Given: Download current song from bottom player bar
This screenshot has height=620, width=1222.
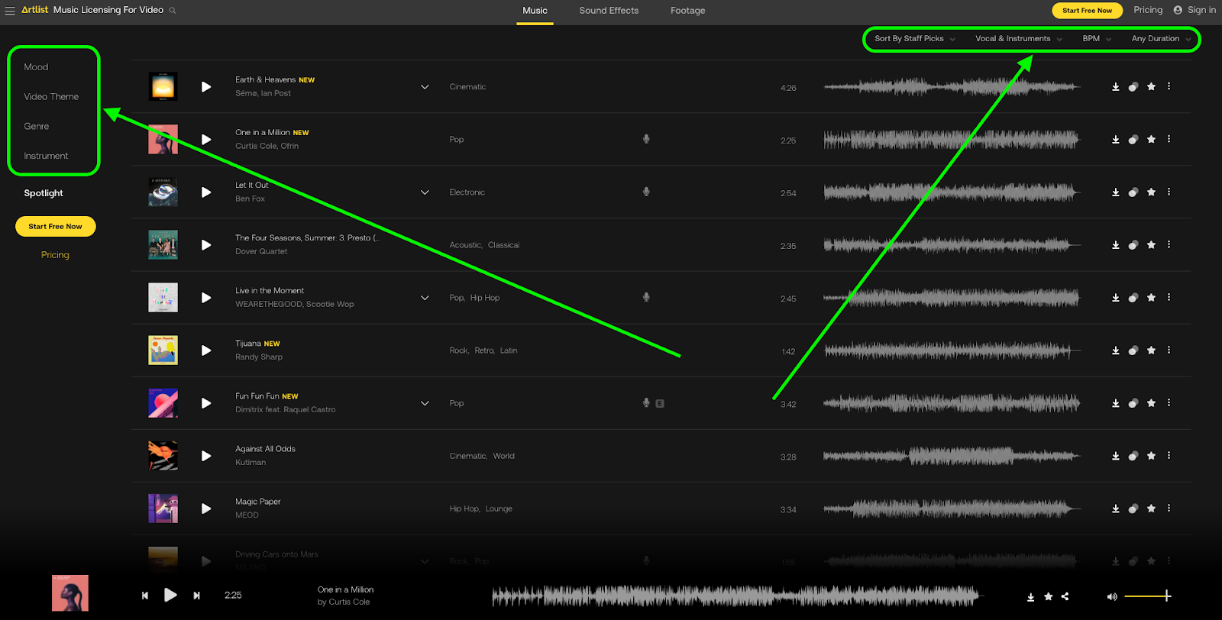Looking at the screenshot, I should tap(1031, 597).
